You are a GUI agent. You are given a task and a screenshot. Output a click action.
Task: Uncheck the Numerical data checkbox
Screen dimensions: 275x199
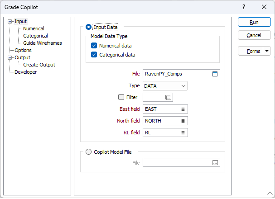click(x=94, y=46)
